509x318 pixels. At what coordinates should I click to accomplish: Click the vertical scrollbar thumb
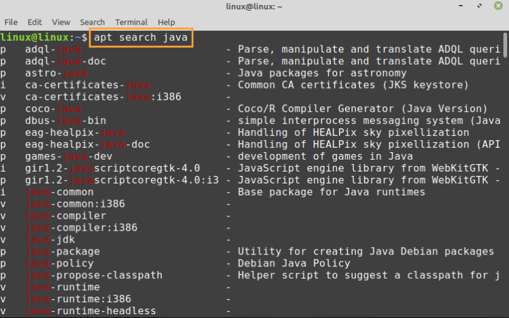coord(505,44)
